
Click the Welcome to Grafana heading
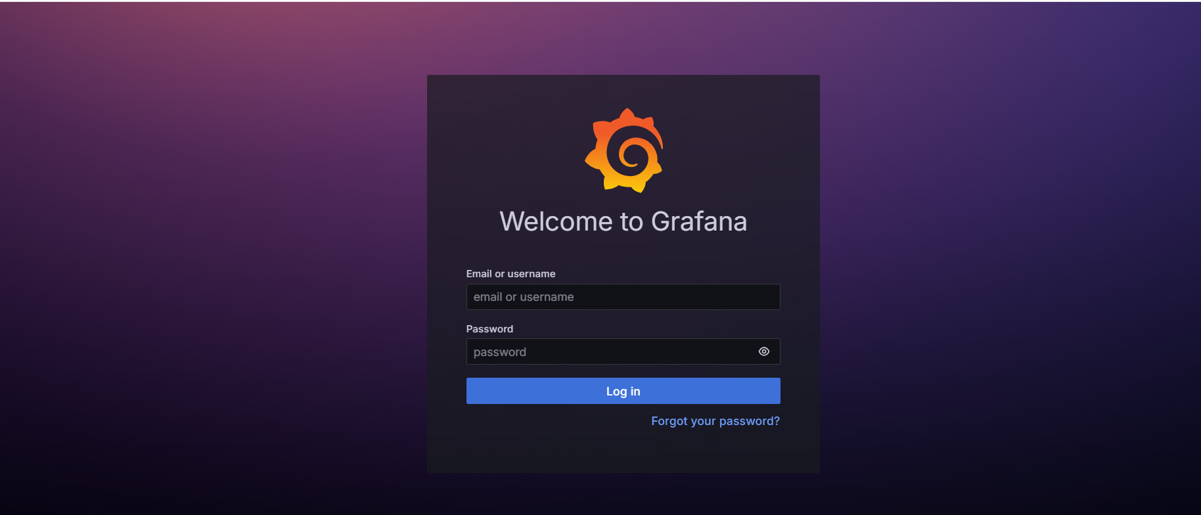pyautogui.click(x=623, y=221)
